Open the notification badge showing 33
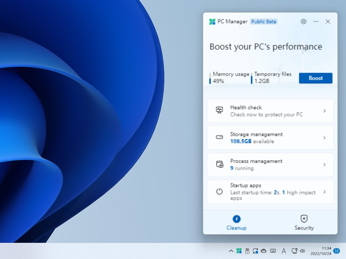This screenshot has height=259, width=346. click(336, 251)
